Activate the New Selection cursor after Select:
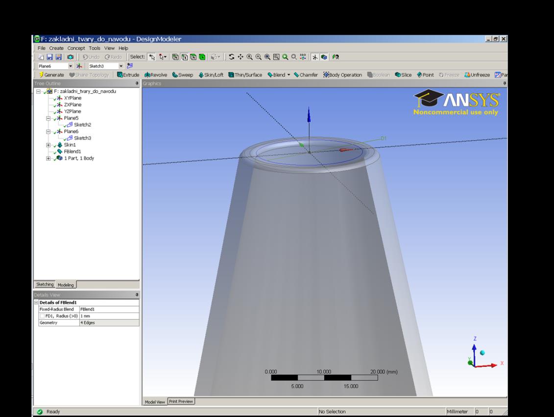This screenshot has width=554, height=417. click(x=152, y=56)
